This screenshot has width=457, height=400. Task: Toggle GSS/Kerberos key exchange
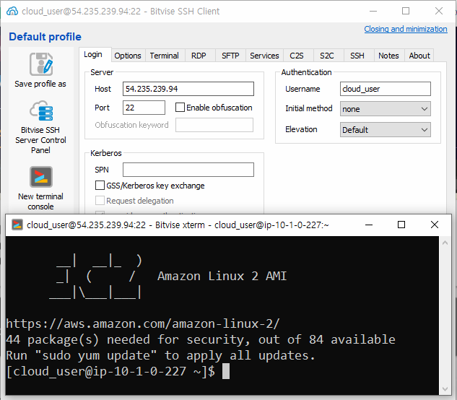(x=100, y=186)
